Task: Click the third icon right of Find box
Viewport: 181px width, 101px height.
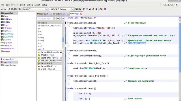Action: [x=61, y=19]
